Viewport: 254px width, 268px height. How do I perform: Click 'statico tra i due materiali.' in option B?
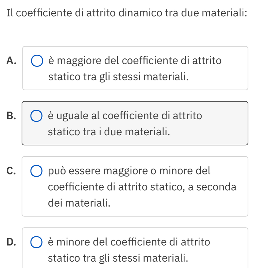[x=109, y=132]
